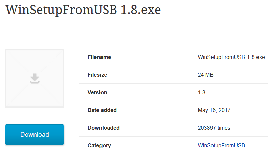Select the file thumbnail placeholder image
Screen dimensions: 268x151
point(35,78)
